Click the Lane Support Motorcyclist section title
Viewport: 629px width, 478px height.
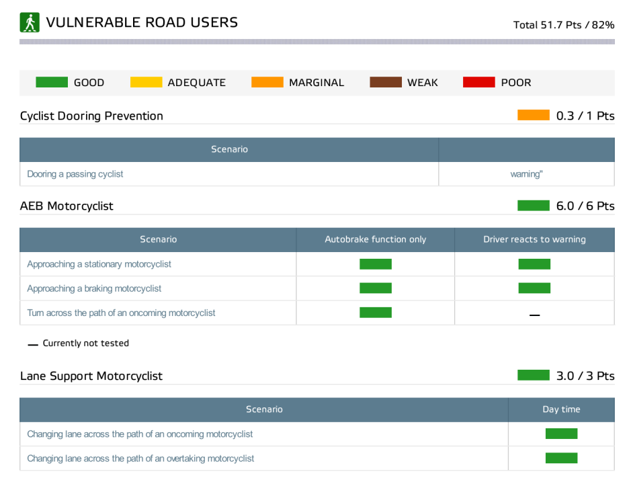coord(91,376)
